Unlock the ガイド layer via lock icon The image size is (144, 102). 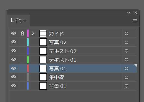(22, 33)
